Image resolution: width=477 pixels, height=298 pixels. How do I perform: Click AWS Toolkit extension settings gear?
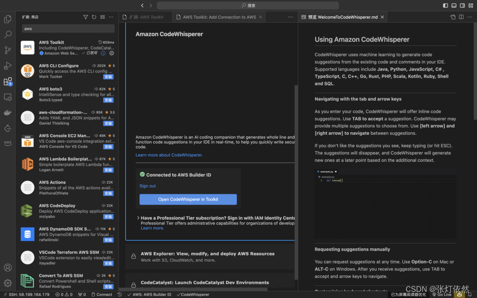[x=112, y=53]
